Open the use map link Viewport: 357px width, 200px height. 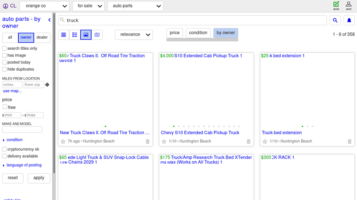pos(12,91)
